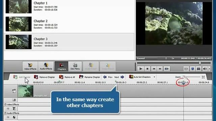Click the preview seek bar handle
Image resolution: width=216 pixels, height=121 pixels.
tap(200, 63)
